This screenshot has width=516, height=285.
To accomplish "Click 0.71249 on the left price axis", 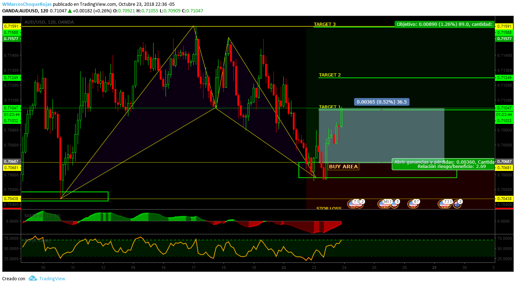I will (12, 78).
